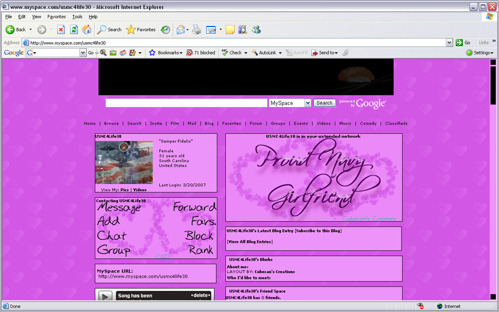Click the Google image search icon

[113, 53]
